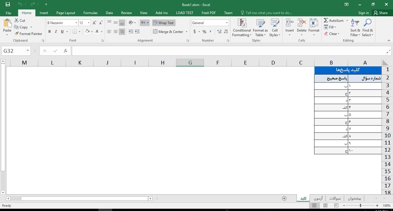The height and width of the screenshot is (211, 393).
Task: Open the General number format dropdown
Action: (x=227, y=23)
